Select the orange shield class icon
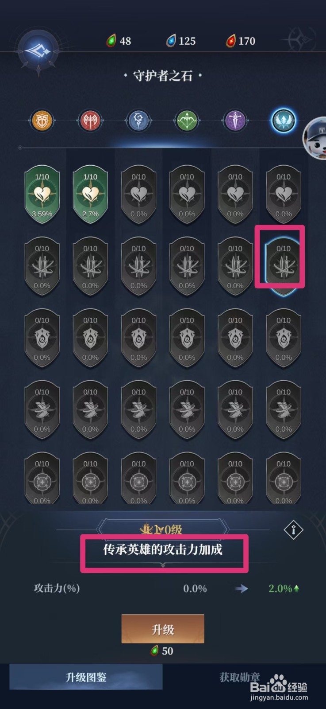This screenshot has height=709, width=326. point(42,120)
